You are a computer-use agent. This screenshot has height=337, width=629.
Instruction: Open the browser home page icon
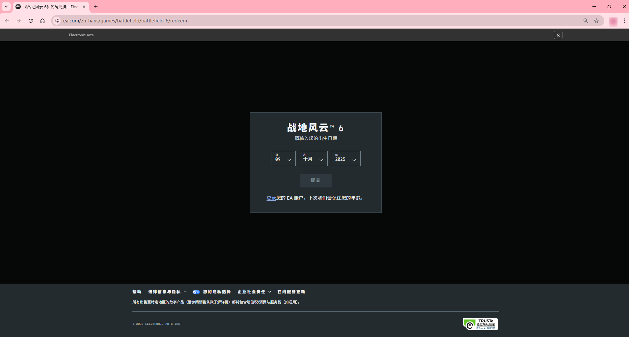[x=42, y=21]
